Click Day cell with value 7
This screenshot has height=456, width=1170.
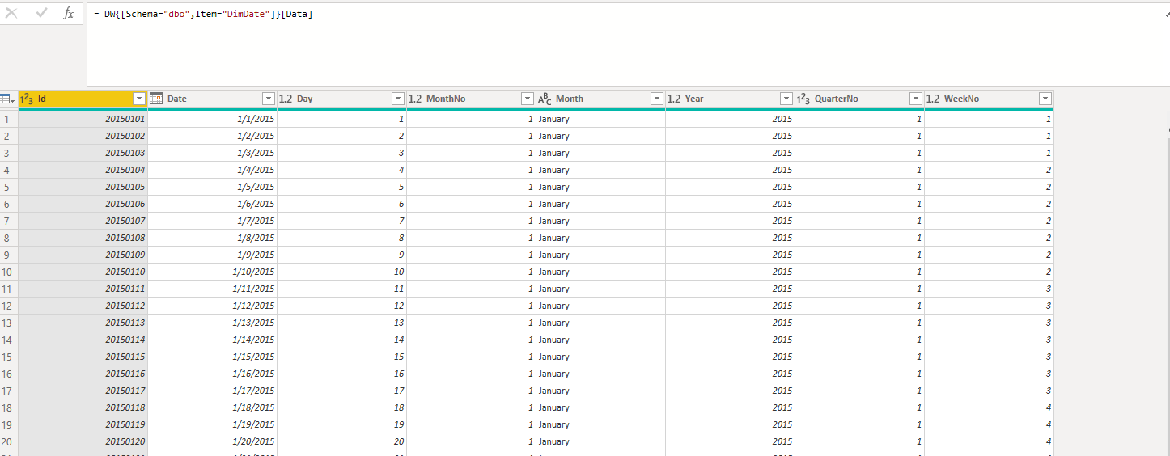pos(341,221)
